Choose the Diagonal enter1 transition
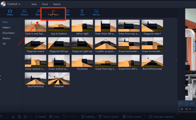This screenshot has width=196, height=120. [152, 27]
